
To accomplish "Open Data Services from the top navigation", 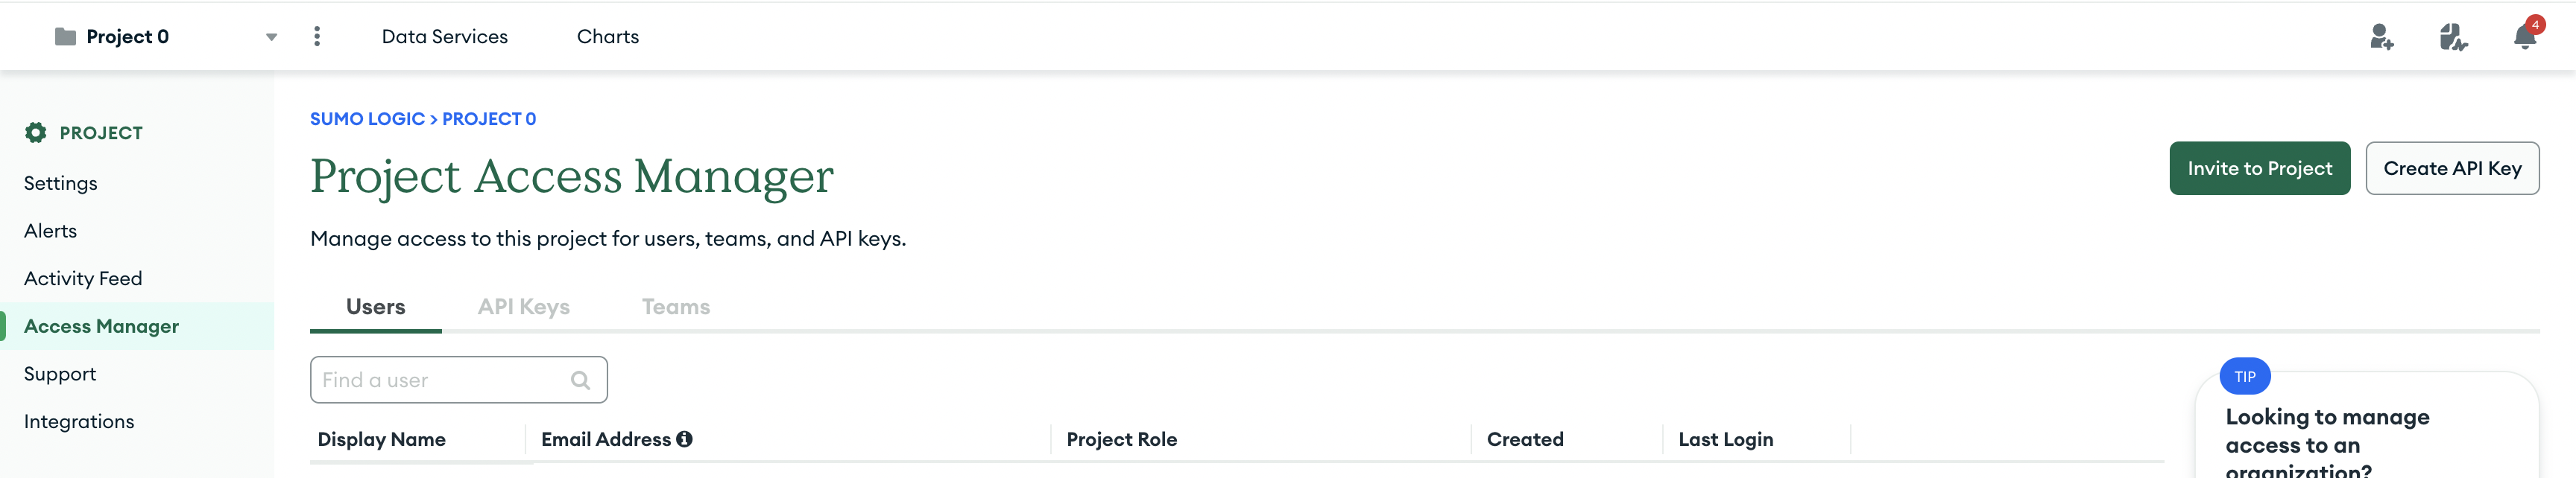I will coord(444,36).
